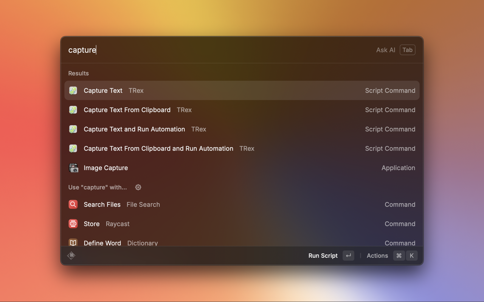Click the red Search Files magnifier icon

[x=73, y=204]
